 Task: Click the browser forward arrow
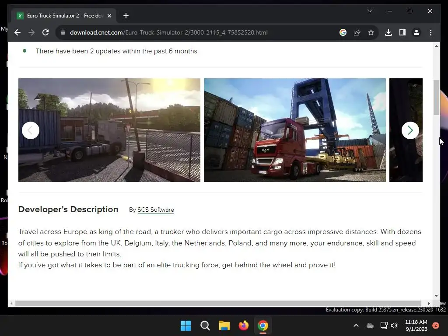(x=31, y=32)
